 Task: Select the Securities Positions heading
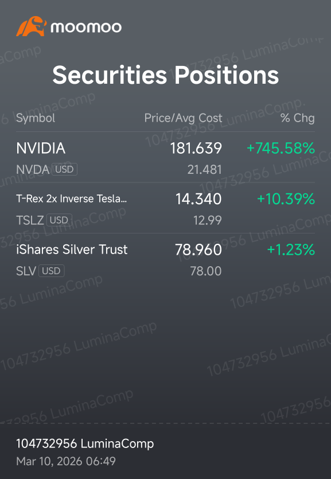[165, 75]
